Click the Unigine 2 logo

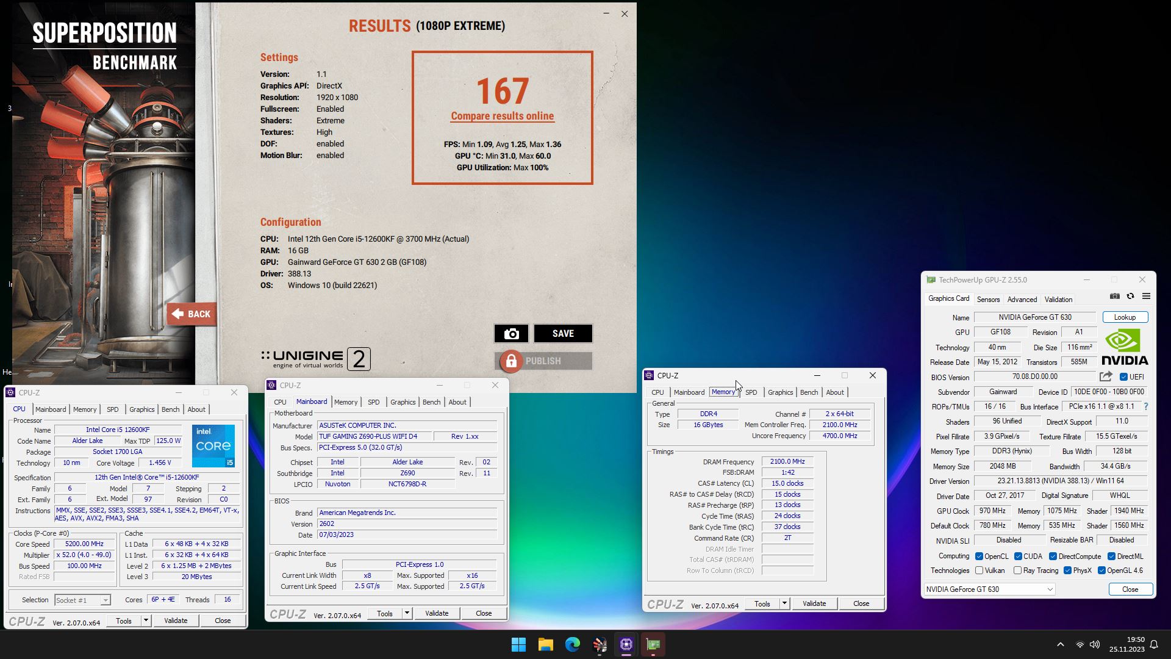[x=315, y=359]
